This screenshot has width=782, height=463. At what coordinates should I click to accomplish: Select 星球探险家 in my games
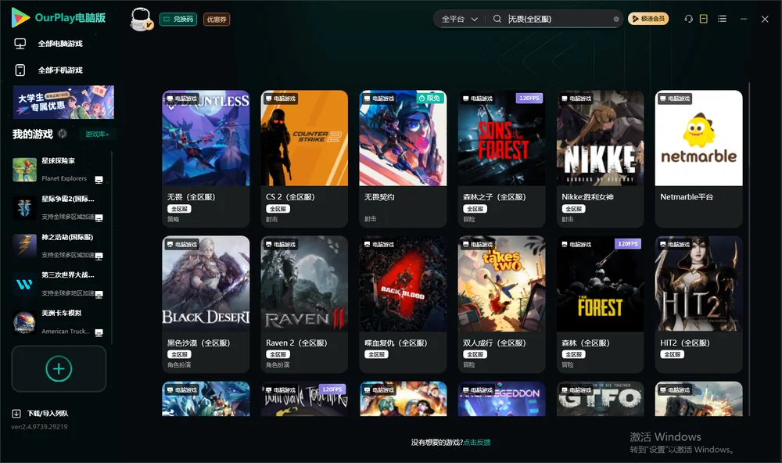[59, 170]
